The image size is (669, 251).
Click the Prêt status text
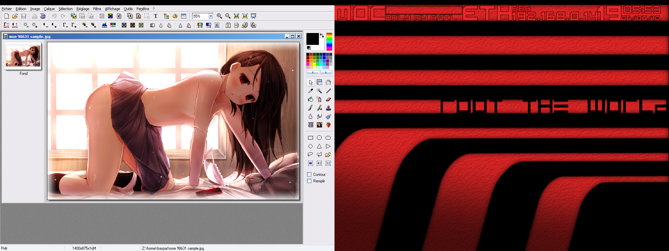[x=4, y=248]
